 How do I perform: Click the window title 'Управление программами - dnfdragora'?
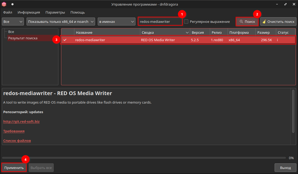(145, 4)
